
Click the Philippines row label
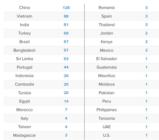pos(107,110)
